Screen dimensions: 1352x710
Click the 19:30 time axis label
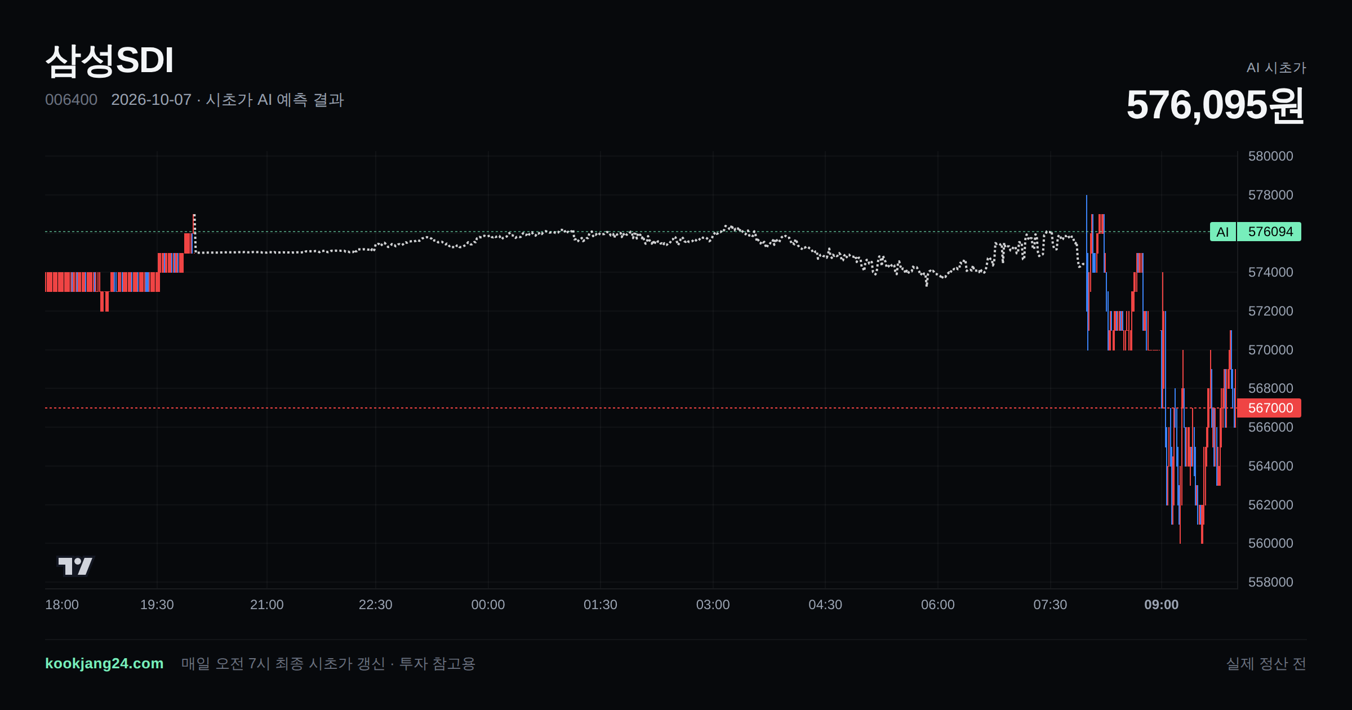pos(157,605)
